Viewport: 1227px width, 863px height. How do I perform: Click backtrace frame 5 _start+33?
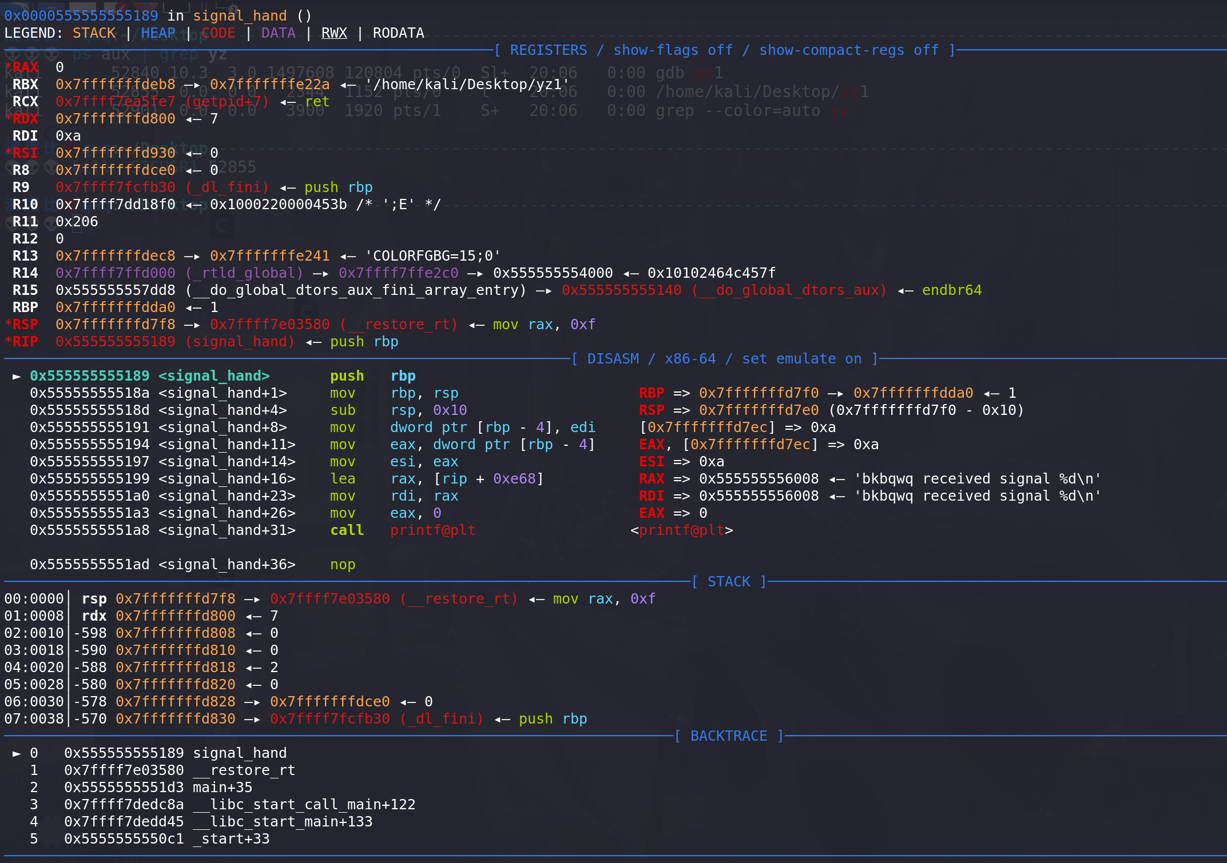[150, 839]
